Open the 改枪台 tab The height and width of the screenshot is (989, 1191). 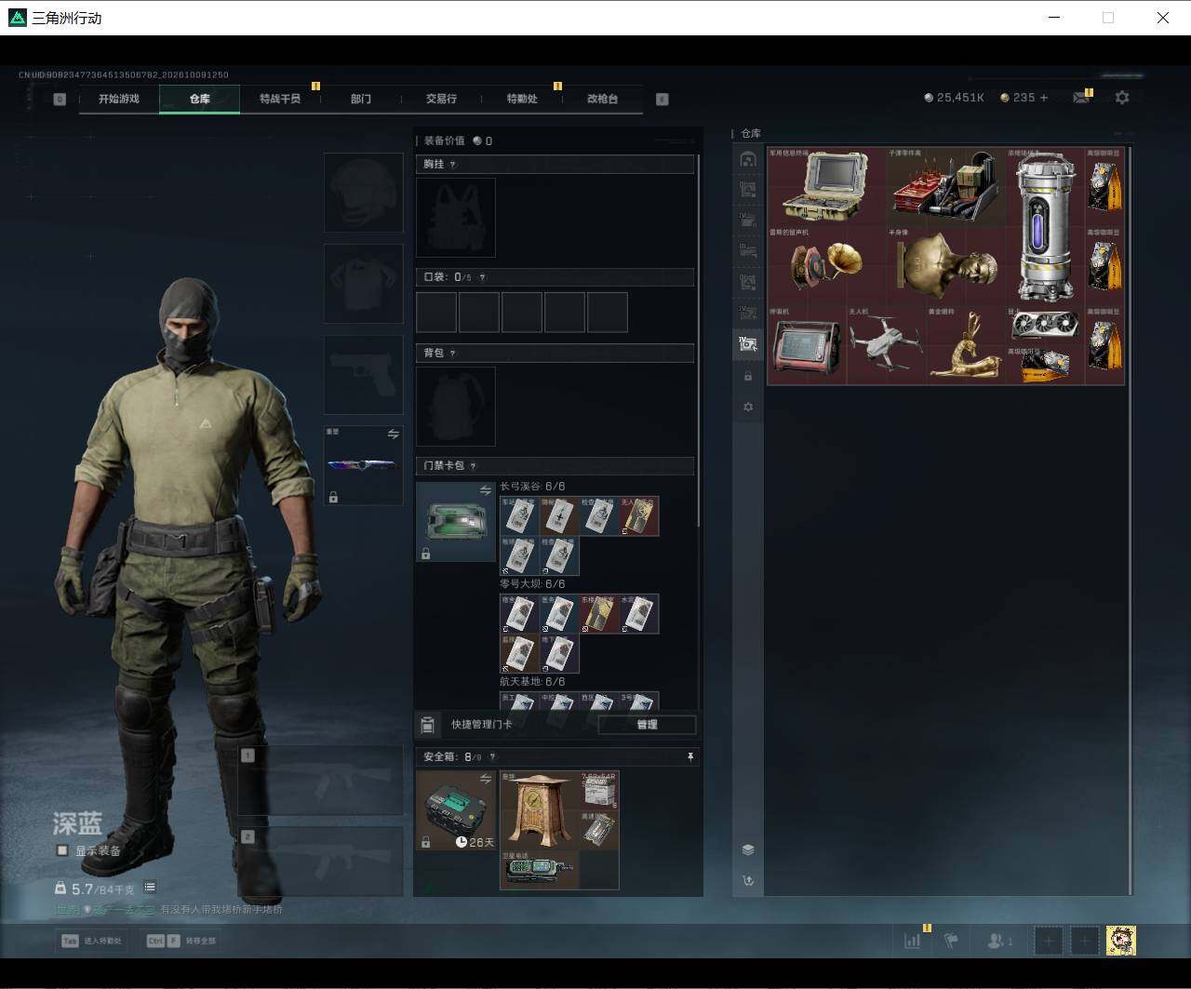pyautogui.click(x=602, y=99)
